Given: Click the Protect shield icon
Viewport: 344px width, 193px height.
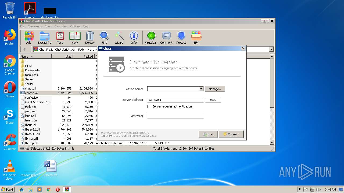Looking at the screenshot, I should coord(181,38).
